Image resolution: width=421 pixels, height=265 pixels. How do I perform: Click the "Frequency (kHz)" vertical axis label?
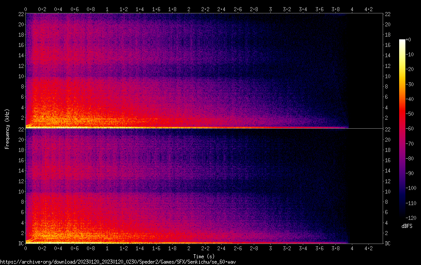point(7,128)
